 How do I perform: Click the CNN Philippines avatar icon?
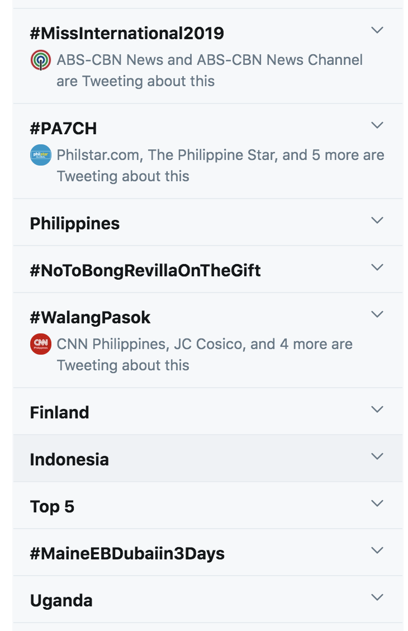click(41, 345)
